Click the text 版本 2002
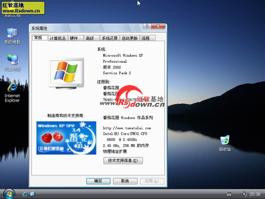 (112, 67)
